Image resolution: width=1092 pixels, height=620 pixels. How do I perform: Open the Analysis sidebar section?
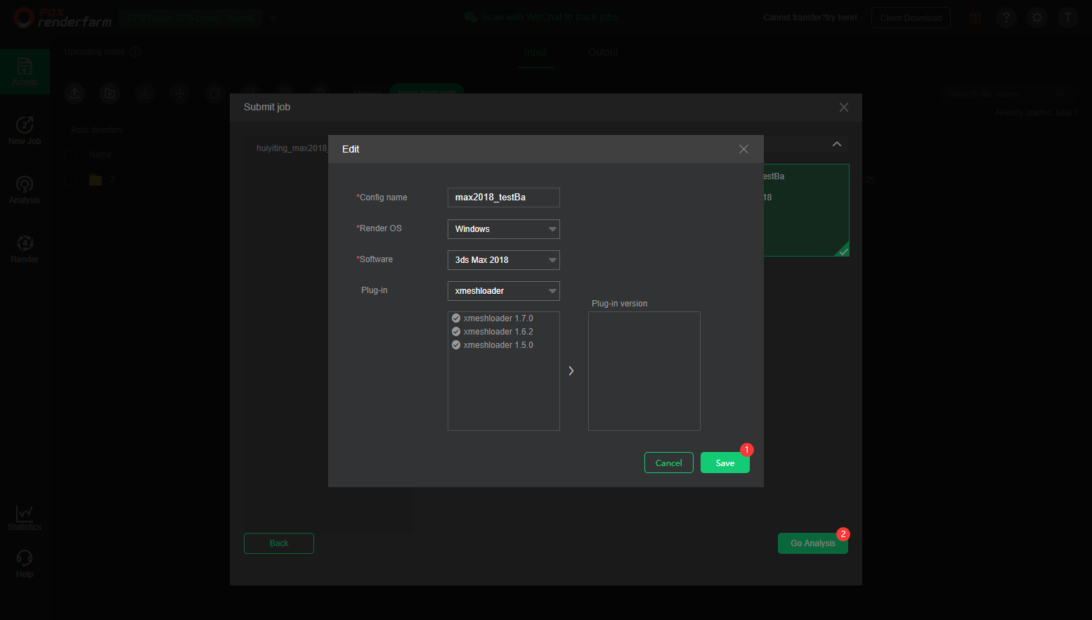tap(25, 190)
